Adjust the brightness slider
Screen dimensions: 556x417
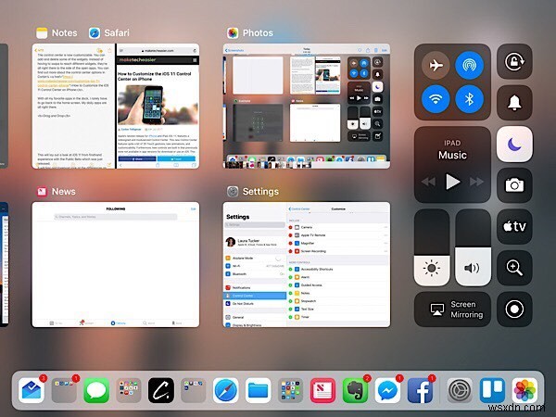pyautogui.click(x=432, y=247)
